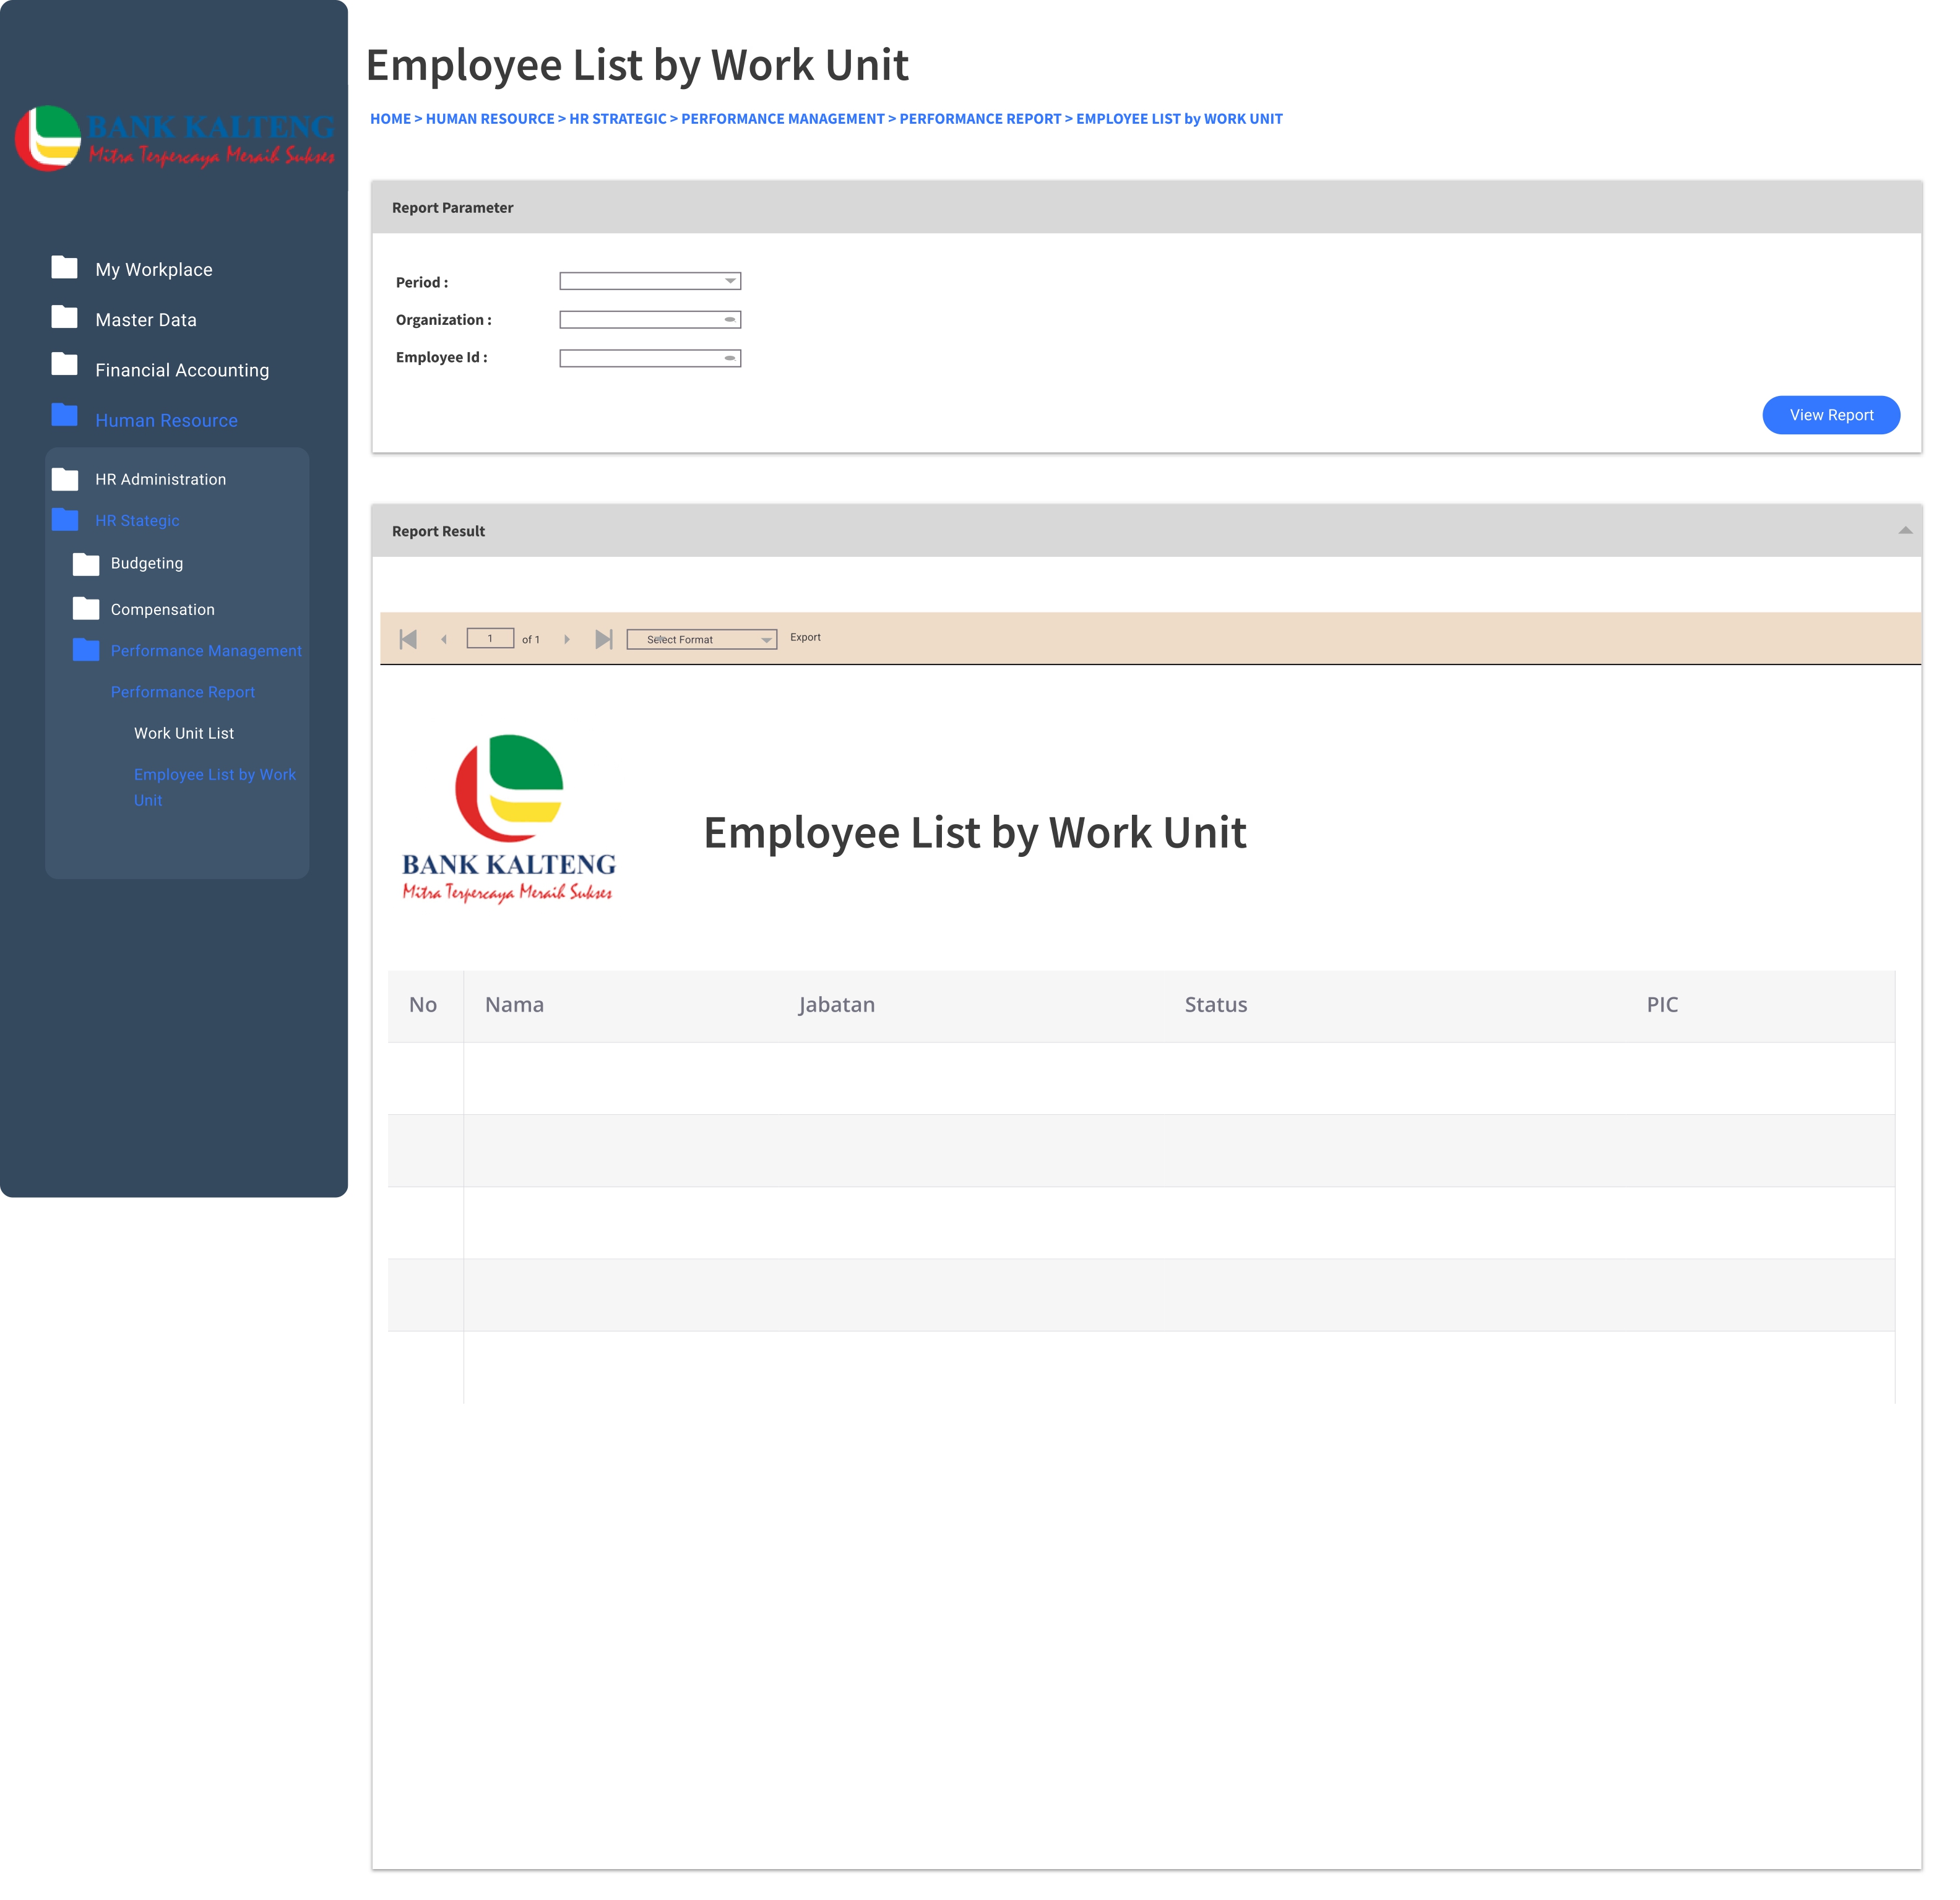Click the Budgeting folder icon
This screenshot has width=1960, height=1900.
(x=86, y=565)
